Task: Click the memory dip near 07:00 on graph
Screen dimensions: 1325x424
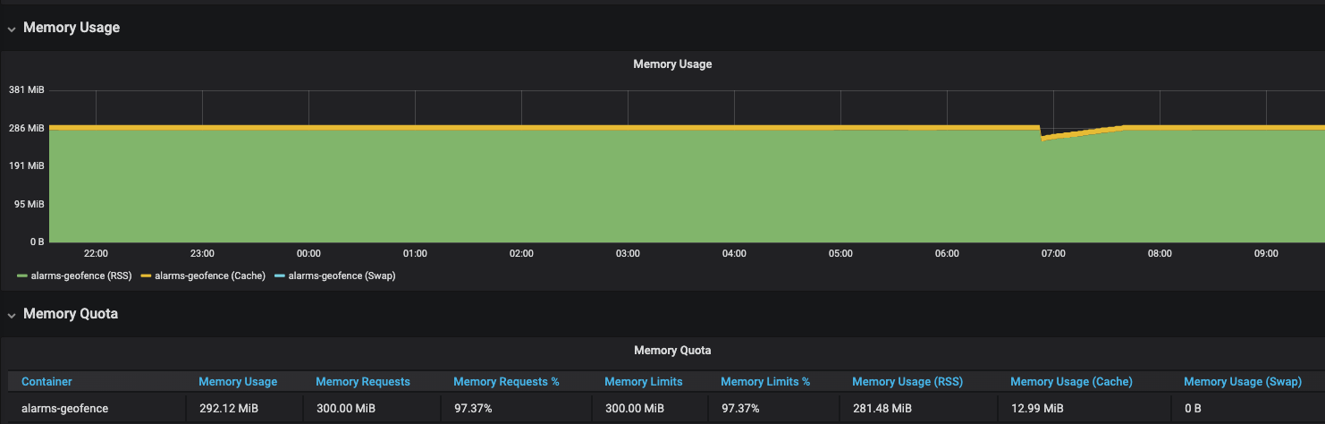Action: pyautogui.click(x=1043, y=138)
